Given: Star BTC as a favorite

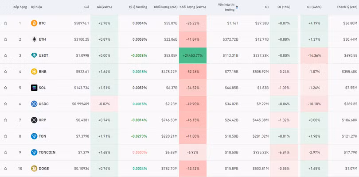Looking at the screenshot, I should click(6, 23).
